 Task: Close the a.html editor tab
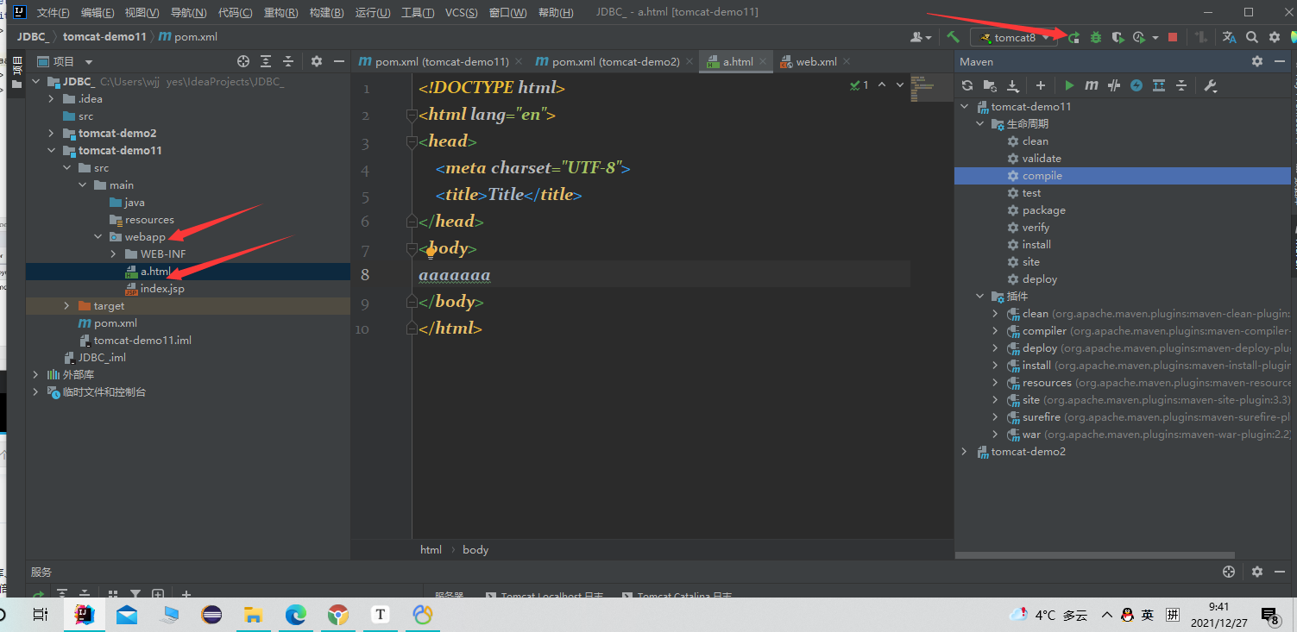tap(763, 61)
